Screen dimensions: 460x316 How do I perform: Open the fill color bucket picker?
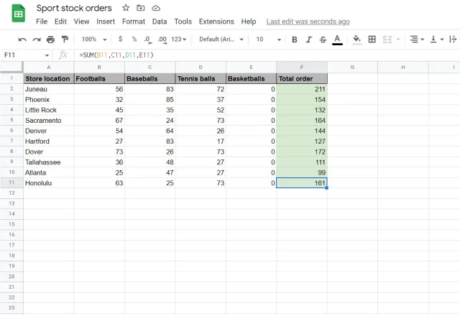357,39
